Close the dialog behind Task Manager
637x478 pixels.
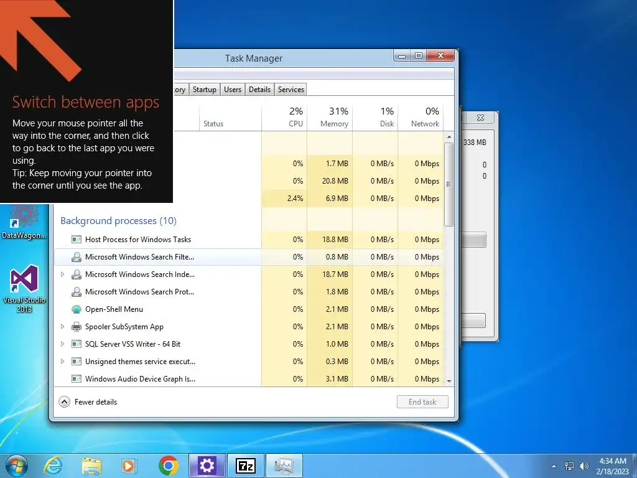[x=481, y=118]
